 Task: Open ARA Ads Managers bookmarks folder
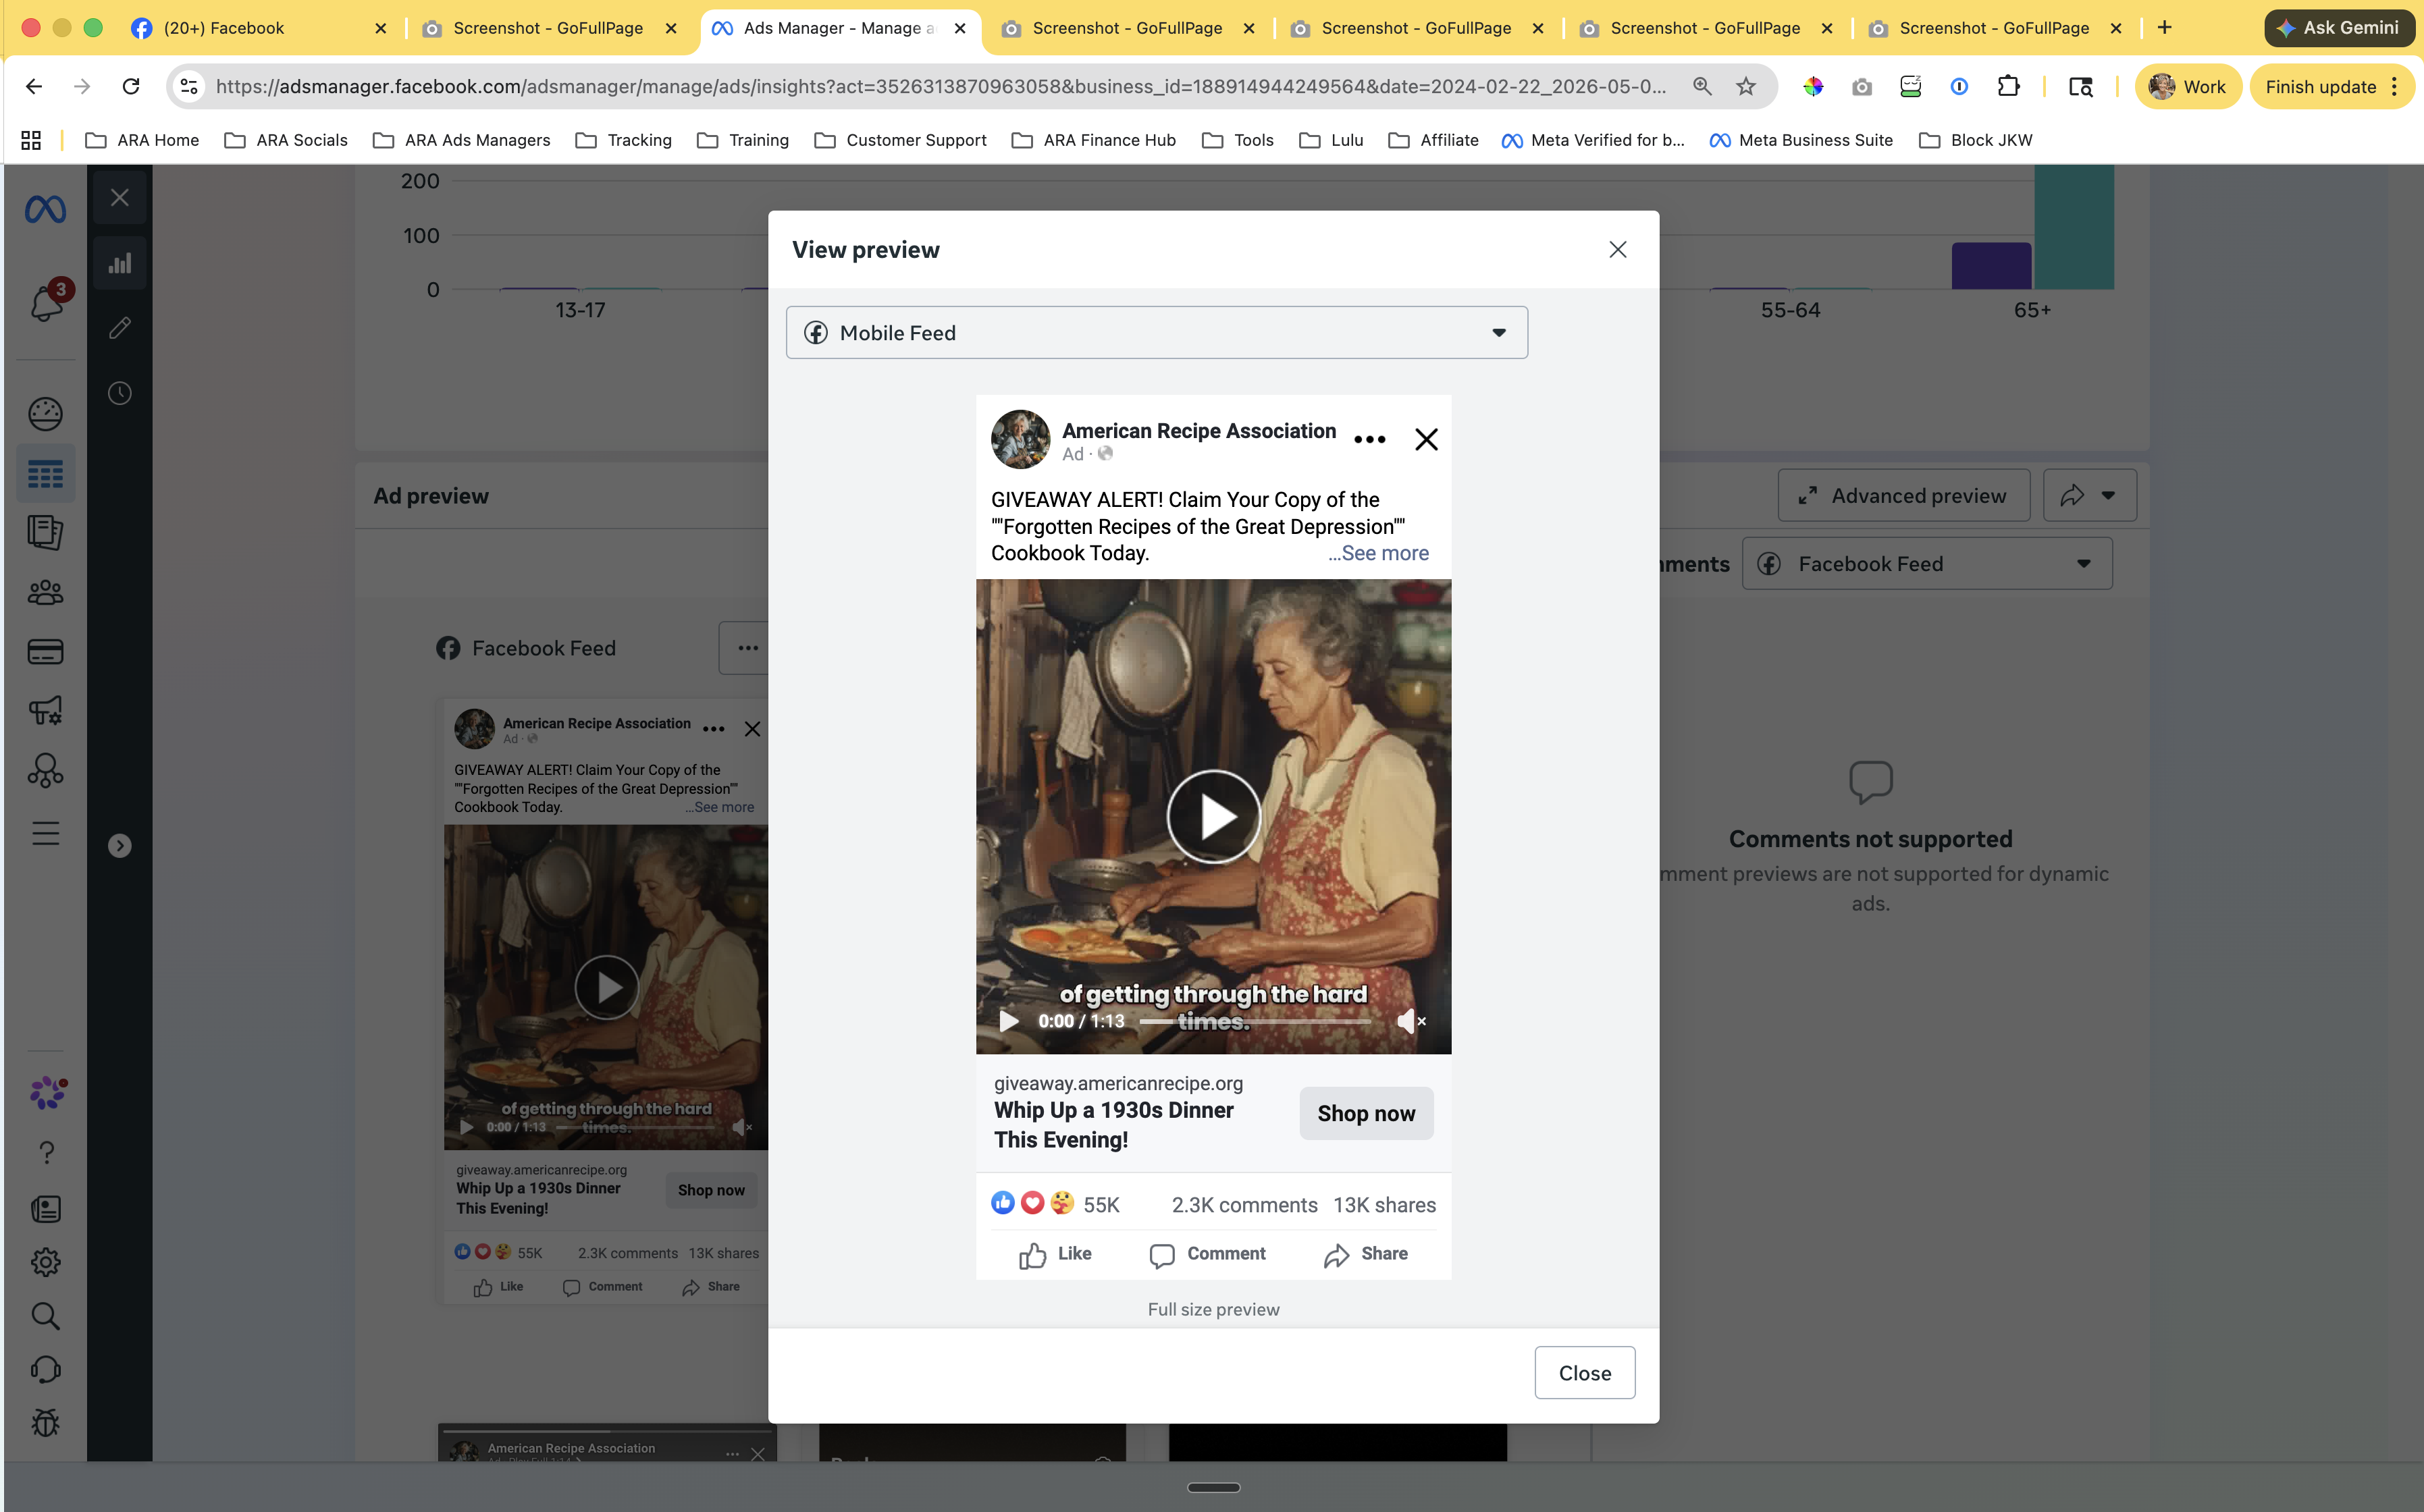[462, 140]
